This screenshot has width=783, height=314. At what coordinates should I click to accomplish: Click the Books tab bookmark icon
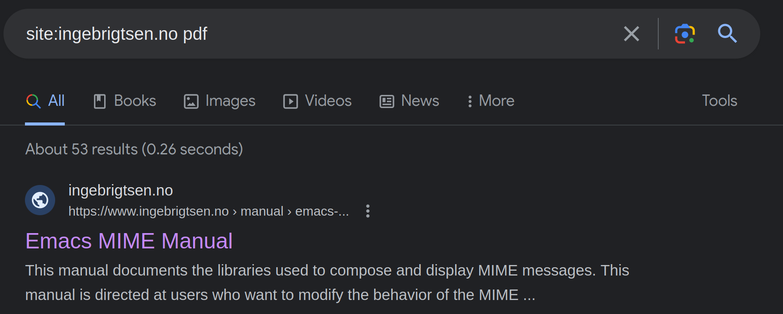pyautogui.click(x=100, y=101)
